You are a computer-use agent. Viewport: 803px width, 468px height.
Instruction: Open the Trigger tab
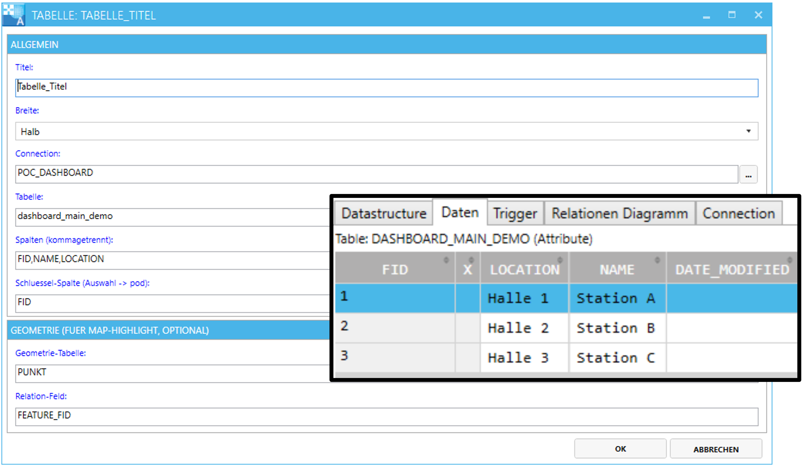pos(515,213)
